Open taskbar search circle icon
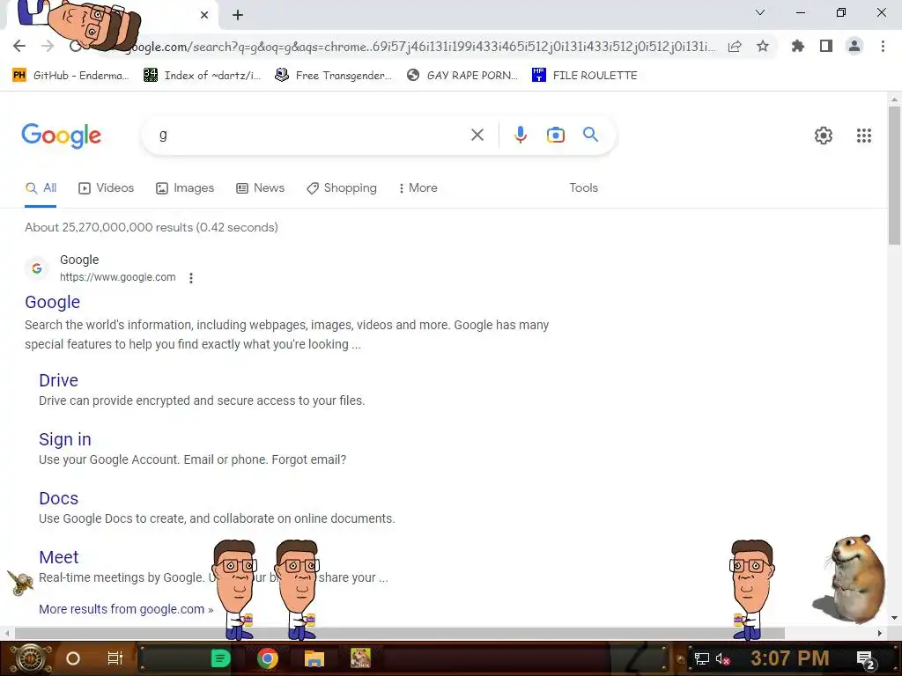 coord(73,658)
